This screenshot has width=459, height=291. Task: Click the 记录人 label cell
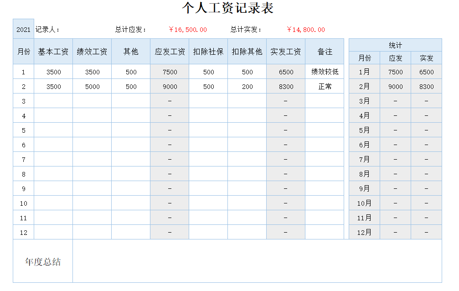(x=48, y=30)
